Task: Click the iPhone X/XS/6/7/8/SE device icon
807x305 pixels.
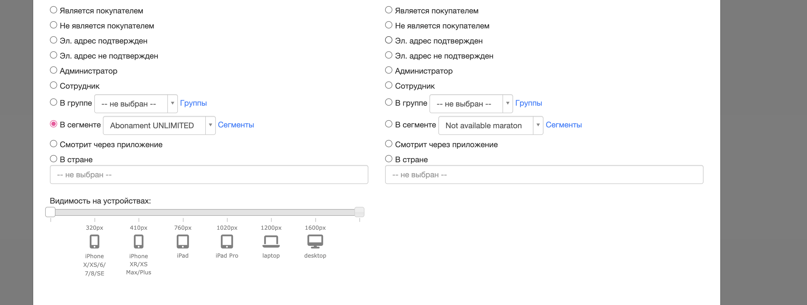Action: pyautogui.click(x=94, y=241)
